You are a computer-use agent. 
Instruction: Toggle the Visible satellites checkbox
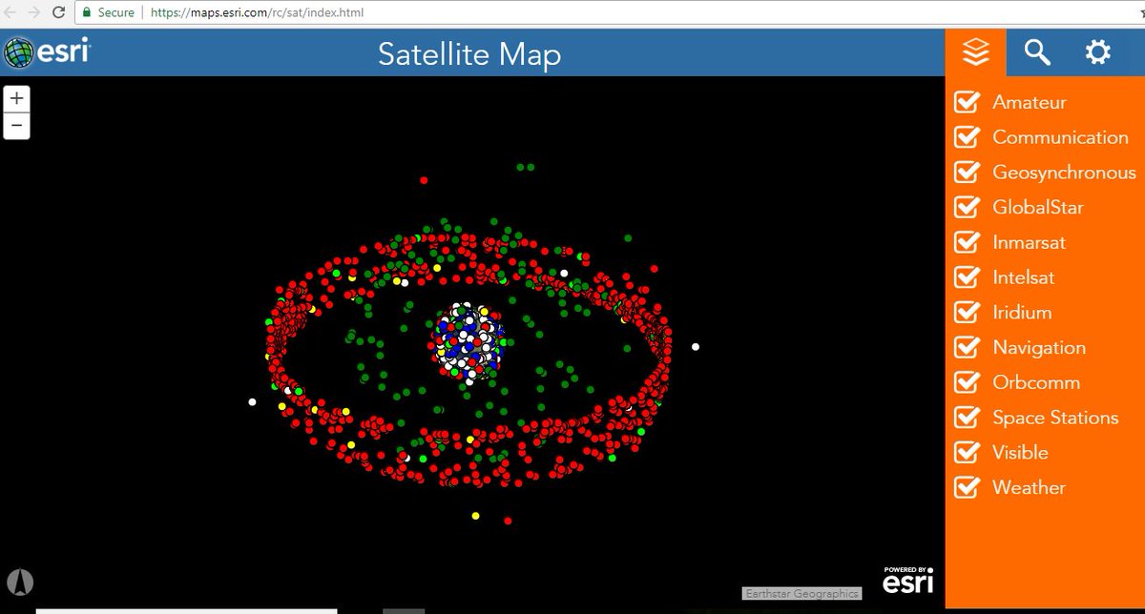coord(967,452)
